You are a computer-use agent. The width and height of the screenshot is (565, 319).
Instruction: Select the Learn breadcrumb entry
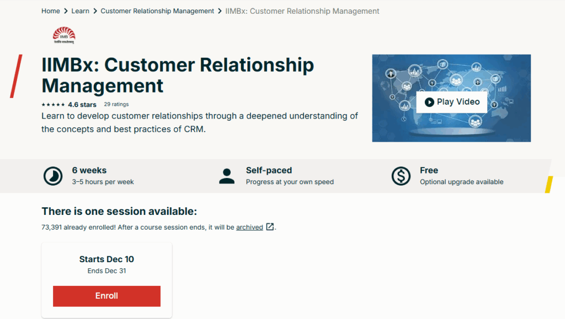coord(80,10)
